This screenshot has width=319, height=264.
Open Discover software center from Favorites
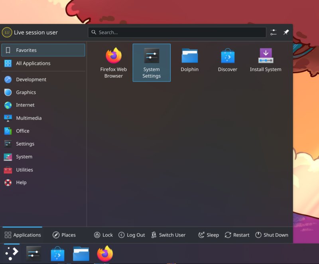227,56
